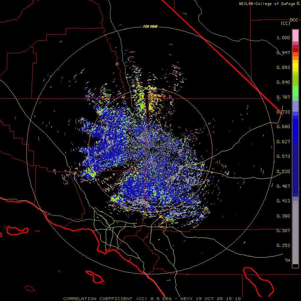Click the 100 NMI range ring label

pyautogui.click(x=150, y=26)
